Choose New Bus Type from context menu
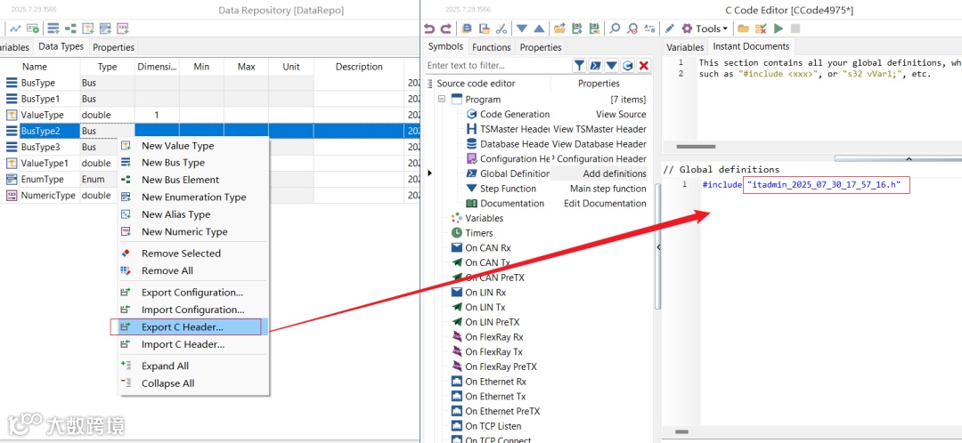962x443 pixels. click(193, 163)
